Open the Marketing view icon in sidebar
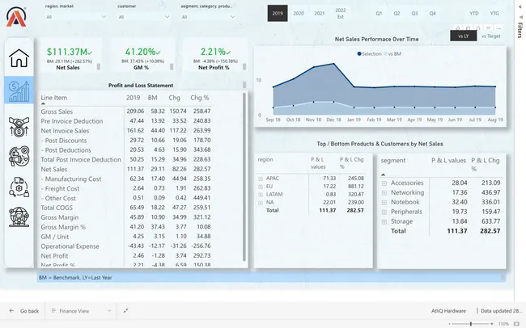The image size is (526, 328). [x=19, y=156]
